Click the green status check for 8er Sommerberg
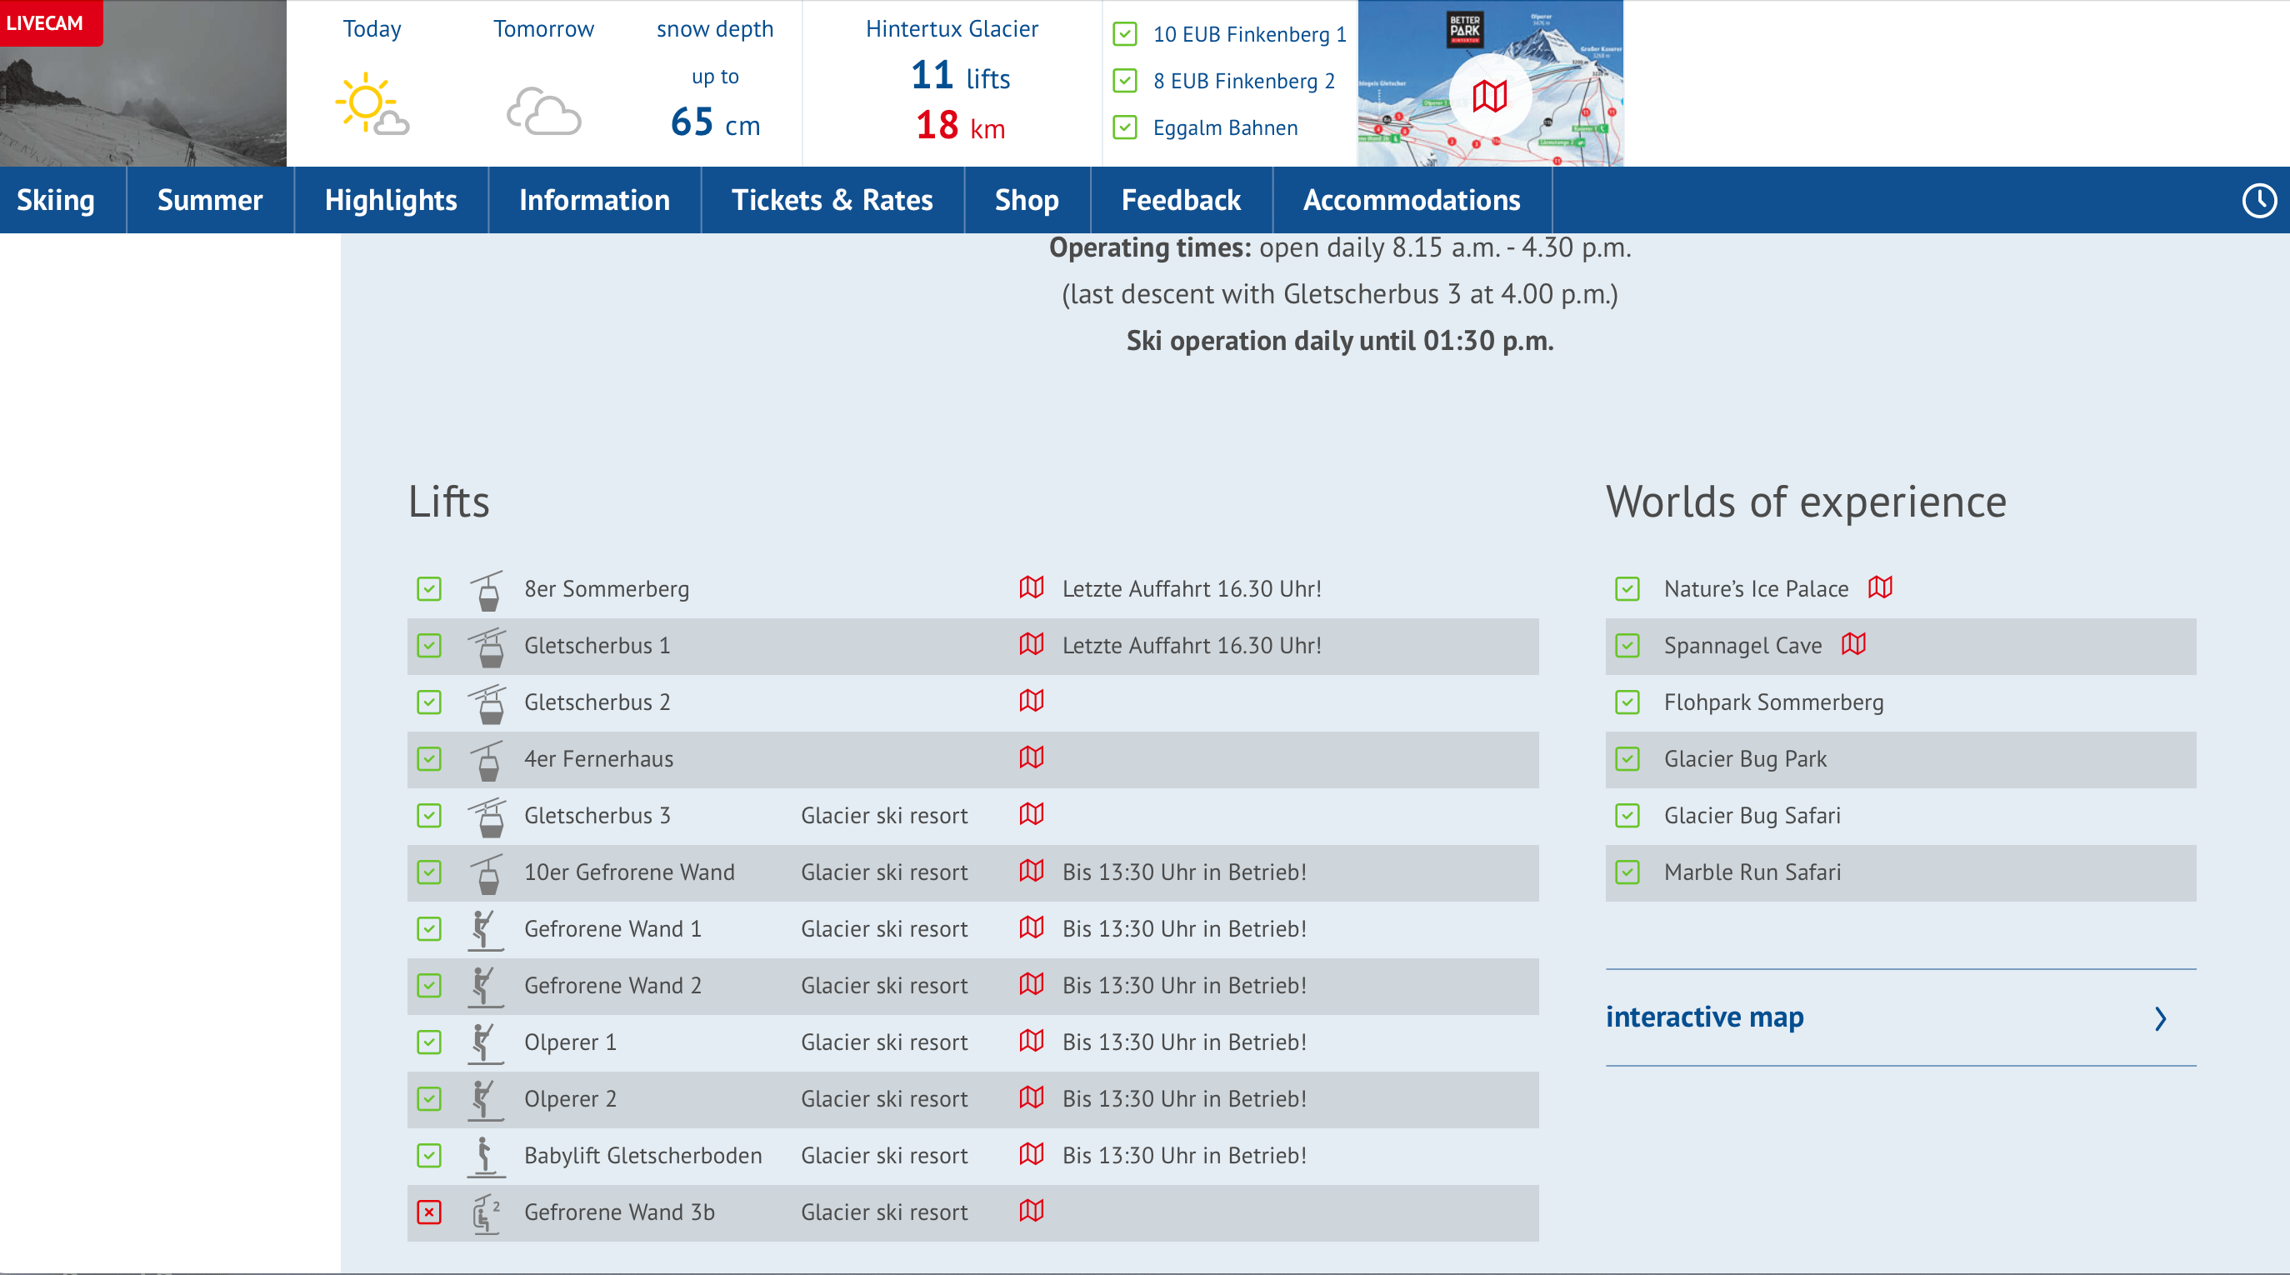This screenshot has height=1275, width=2290. tap(429, 588)
